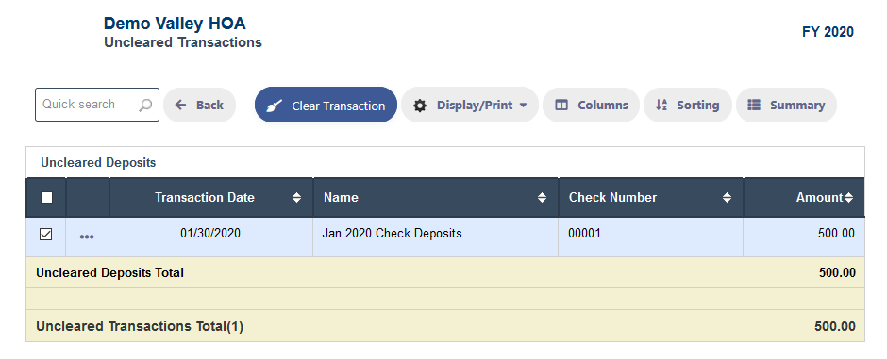Open the Columns chooser
Image resolution: width=887 pixels, height=359 pixels.
pyautogui.click(x=591, y=105)
